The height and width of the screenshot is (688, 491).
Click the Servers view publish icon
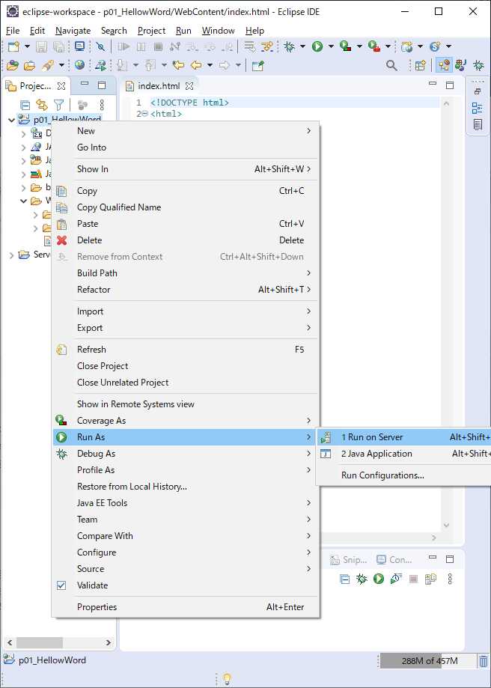[x=431, y=579]
